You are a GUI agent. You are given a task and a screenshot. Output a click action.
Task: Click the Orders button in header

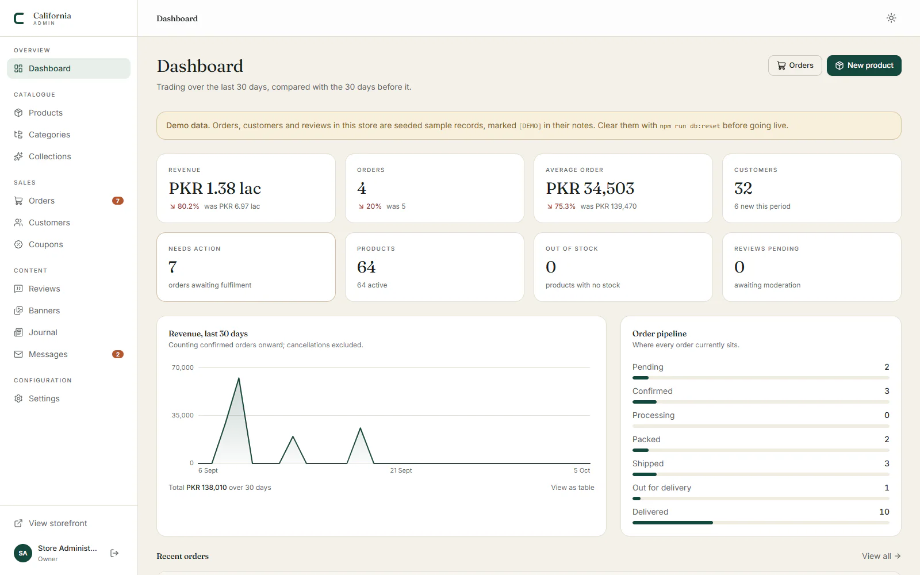(795, 66)
